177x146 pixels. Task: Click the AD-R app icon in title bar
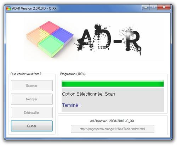click(x=8, y=8)
